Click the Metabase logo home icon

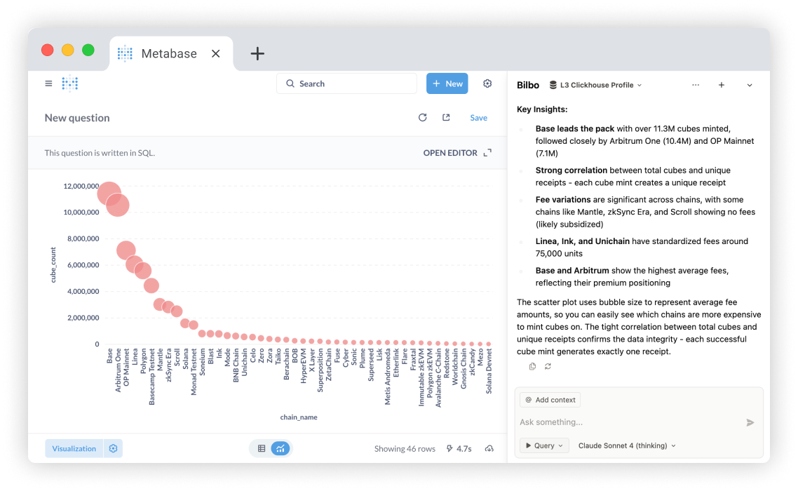point(69,83)
